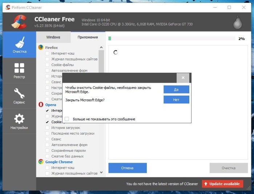
Task: Click the window resize grip corner
Action: click(x=249, y=188)
